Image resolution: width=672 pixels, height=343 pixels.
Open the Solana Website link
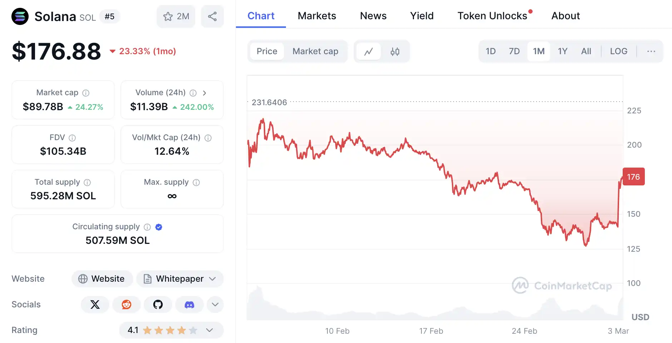(102, 279)
